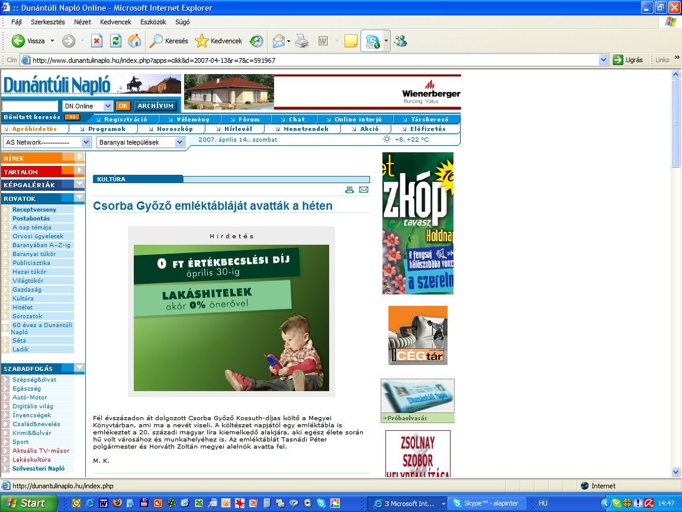This screenshot has height=512, width=682.
Task: Click the yellow note toolbar icon
Action: pyautogui.click(x=350, y=41)
